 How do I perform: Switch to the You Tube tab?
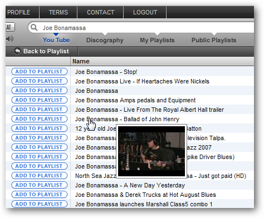[x=56, y=40]
